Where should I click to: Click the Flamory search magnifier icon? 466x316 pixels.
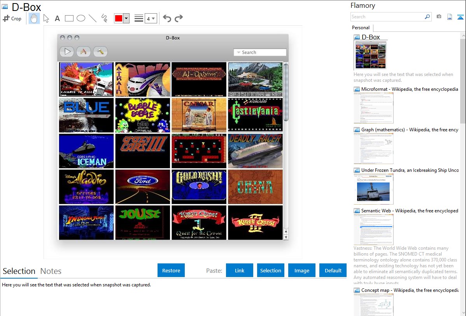coord(427,17)
